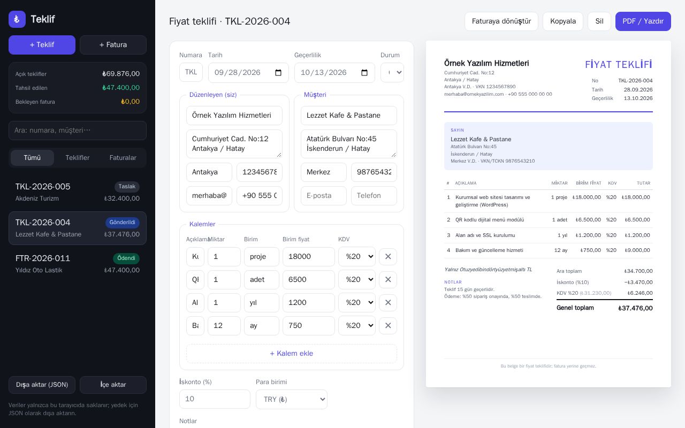Open calendar picker for Tarih date
The height and width of the screenshot is (428, 685).
[x=278, y=73]
